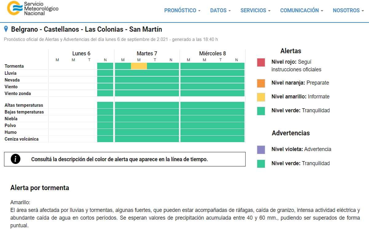The width and height of the screenshot is (369, 235).
Task: Click the Ceniza volcánica row label
Action: (22, 139)
